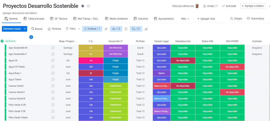Click the board info icon
270x121 pixels.
pos(83,6)
